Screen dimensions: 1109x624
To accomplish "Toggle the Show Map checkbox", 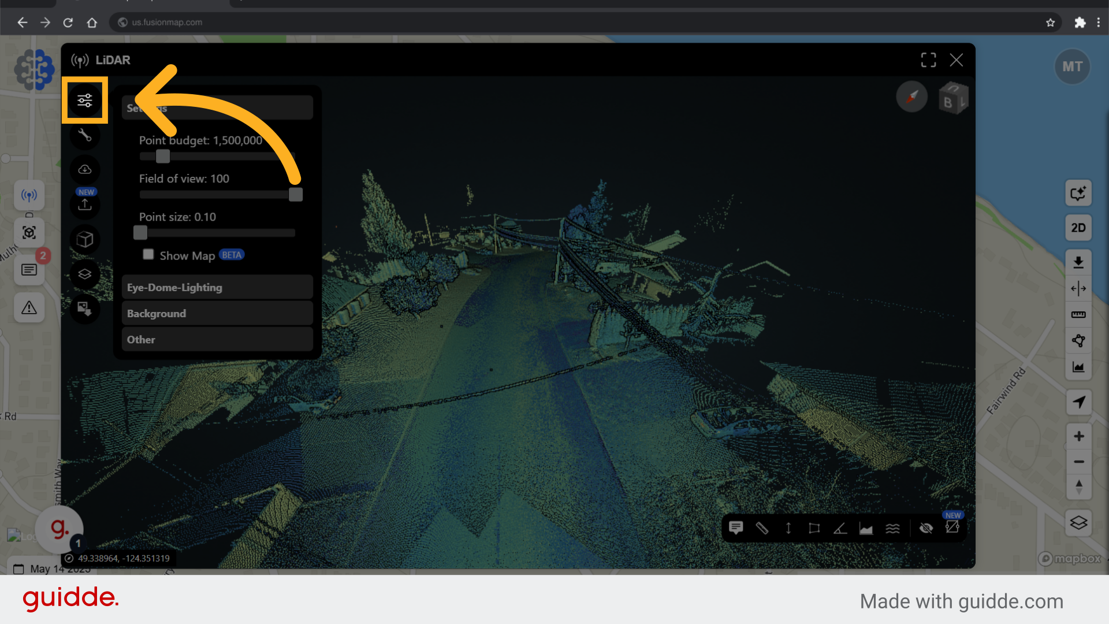I will [148, 254].
